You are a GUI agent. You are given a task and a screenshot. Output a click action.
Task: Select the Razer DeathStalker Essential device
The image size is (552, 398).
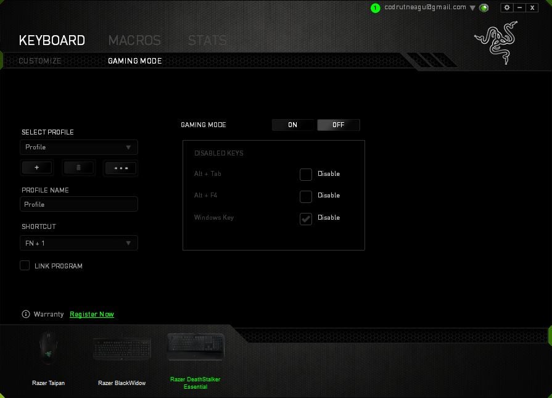(196, 347)
